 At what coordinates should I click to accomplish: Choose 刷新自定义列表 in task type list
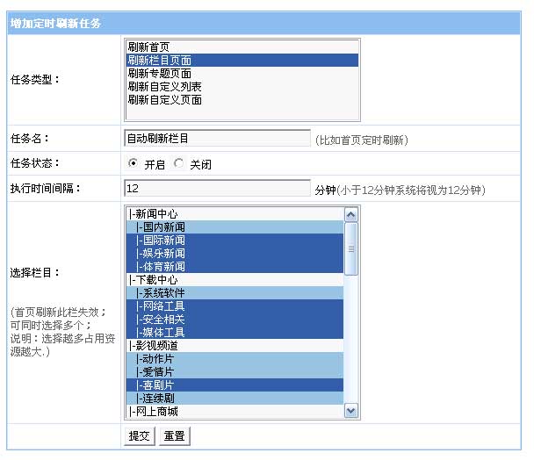coord(164,87)
